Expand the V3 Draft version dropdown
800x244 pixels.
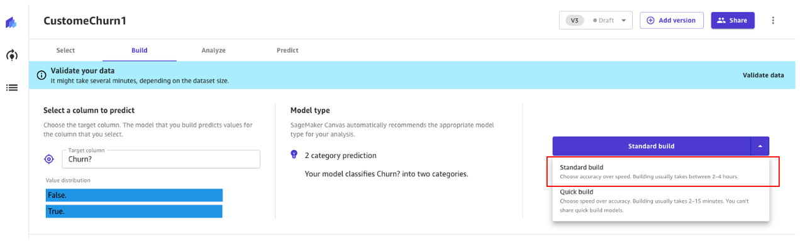596,20
